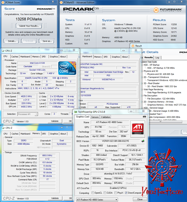Click the title icon of the CPU-Z window showing Processor info
This screenshot has width=187, height=202.
pos(3,51)
